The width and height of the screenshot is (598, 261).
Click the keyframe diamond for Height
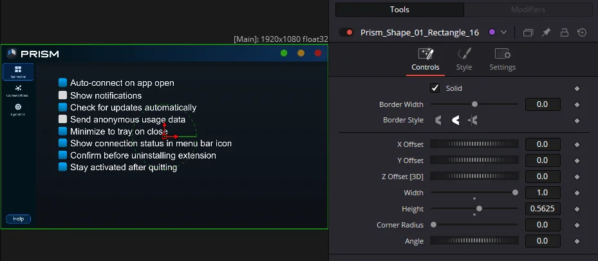point(577,209)
